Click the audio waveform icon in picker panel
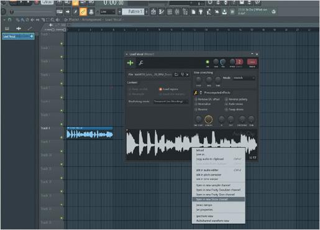The height and width of the screenshot is (230, 320). (19, 29)
